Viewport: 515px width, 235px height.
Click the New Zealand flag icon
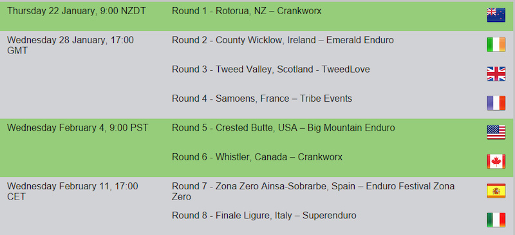click(x=496, y=15)
